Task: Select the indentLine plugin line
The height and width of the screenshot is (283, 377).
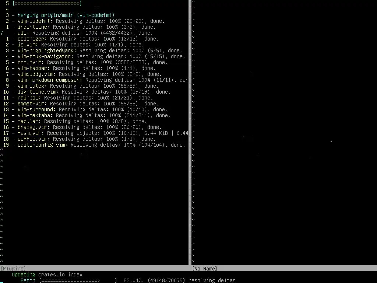Action: coord(84,27)
